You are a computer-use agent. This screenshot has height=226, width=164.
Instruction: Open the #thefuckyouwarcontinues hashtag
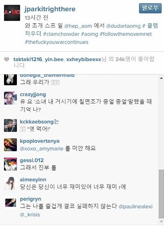click(x=57, y=42)
